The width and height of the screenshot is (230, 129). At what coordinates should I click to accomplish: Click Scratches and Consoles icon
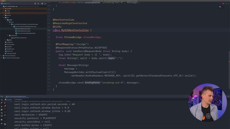tap(4, 58)
